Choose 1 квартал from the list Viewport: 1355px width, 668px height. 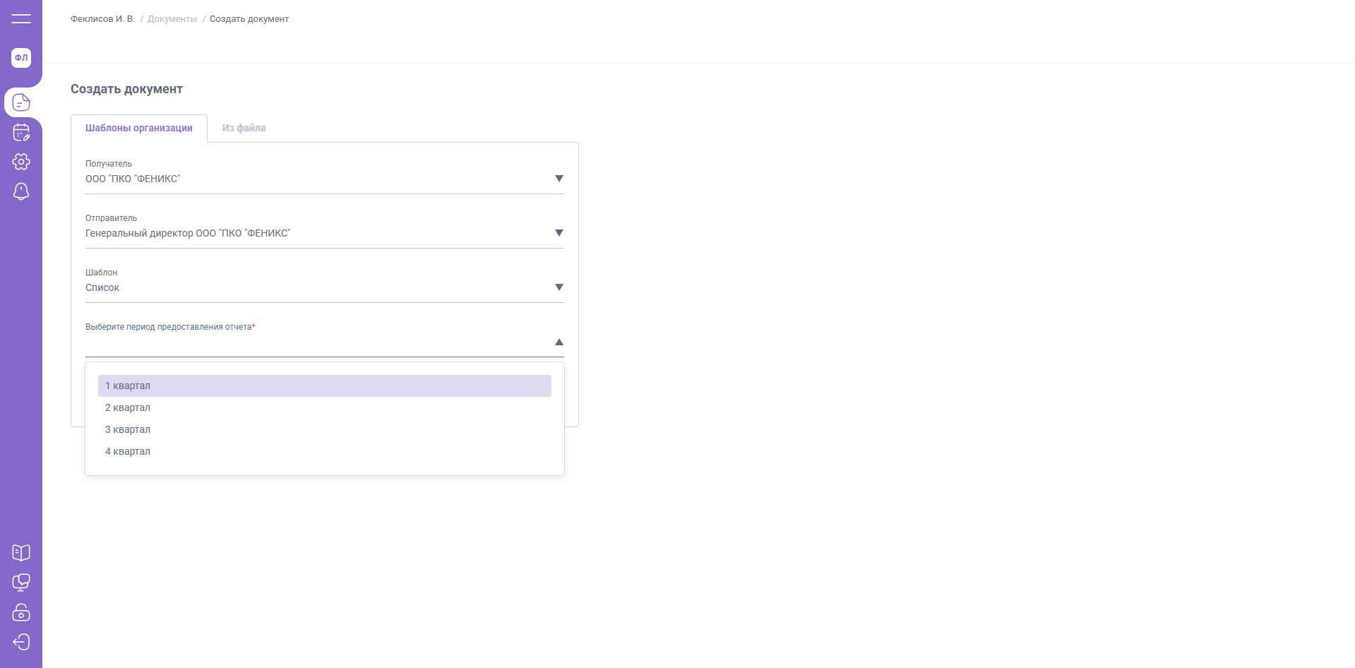coord(128,386)
